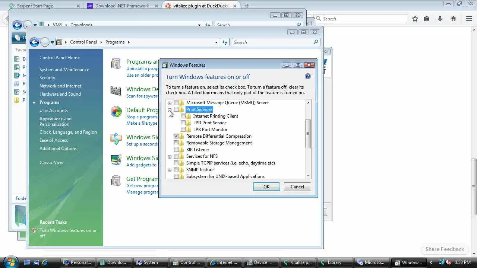
Task: Collapse the Print Services node
Action: (x=170, y=110)
